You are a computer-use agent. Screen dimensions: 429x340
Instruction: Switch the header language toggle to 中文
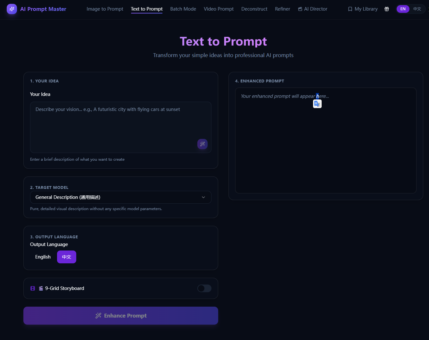[417, 9]
